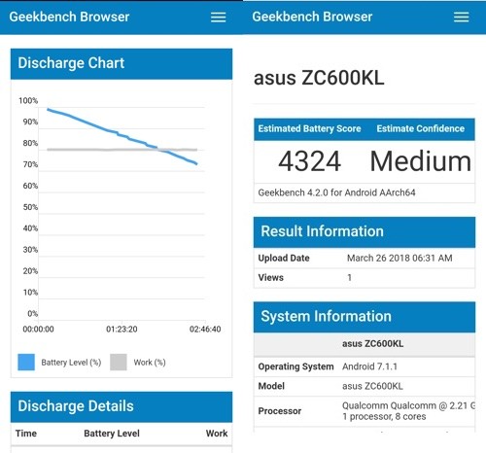The width and height of the screenshot is (486, 453).
Task: Select March 26 2018 06:31 AM value
Action: pos(399,258)
